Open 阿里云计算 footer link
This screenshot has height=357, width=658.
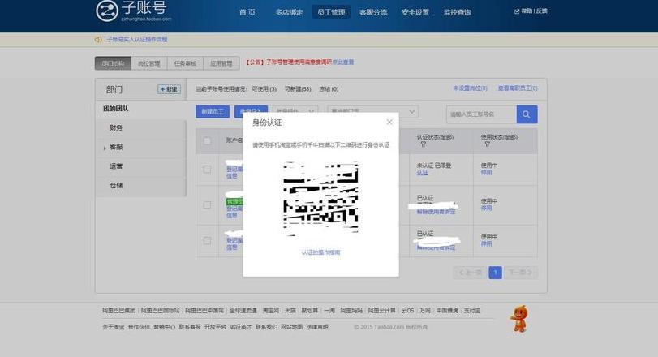(382, 311)
